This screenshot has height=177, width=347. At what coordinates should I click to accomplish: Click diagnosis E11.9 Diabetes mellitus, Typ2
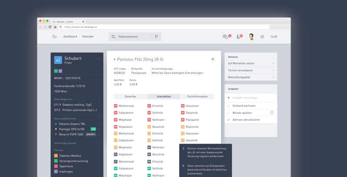(x=73, y=105)
